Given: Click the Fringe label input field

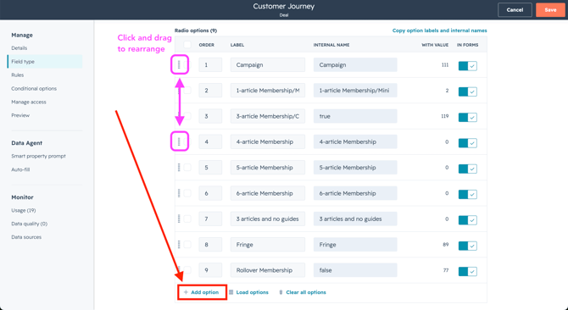Looking at the screenshot, I should [x=268, y=245].
